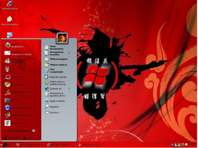Launch Windows Live Writer
Viewport: 198px width, 148px height.
[17, 92]
